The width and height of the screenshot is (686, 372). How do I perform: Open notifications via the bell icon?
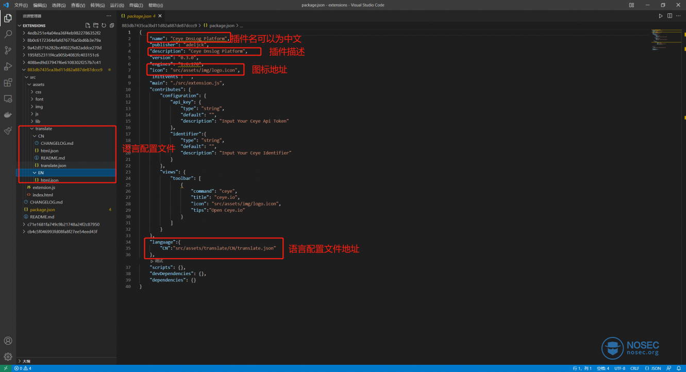(x=679, y=368)
